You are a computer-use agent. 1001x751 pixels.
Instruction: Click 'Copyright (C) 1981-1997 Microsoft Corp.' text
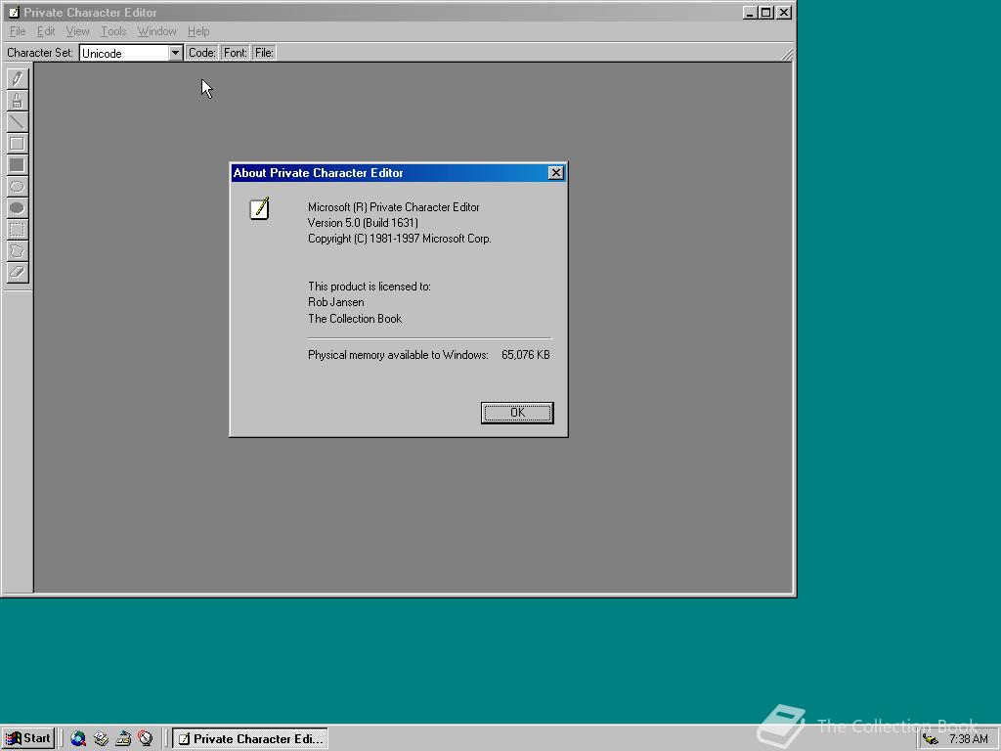400,239
